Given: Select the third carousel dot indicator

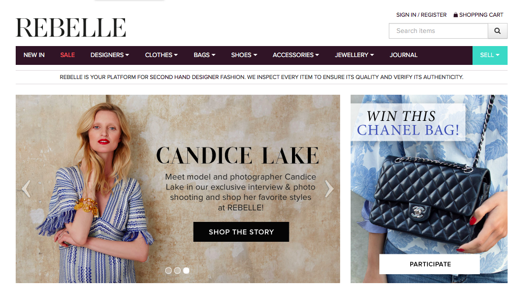Looking at the screenshot, I should click(x=186, y=271).
